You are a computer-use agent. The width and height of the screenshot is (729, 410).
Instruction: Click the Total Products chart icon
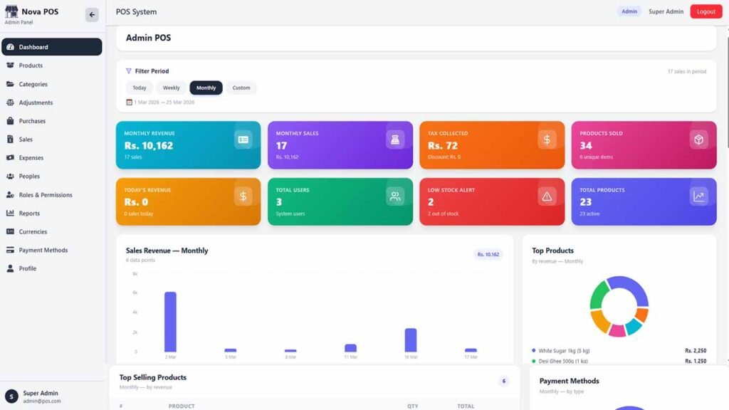point(698,196)
